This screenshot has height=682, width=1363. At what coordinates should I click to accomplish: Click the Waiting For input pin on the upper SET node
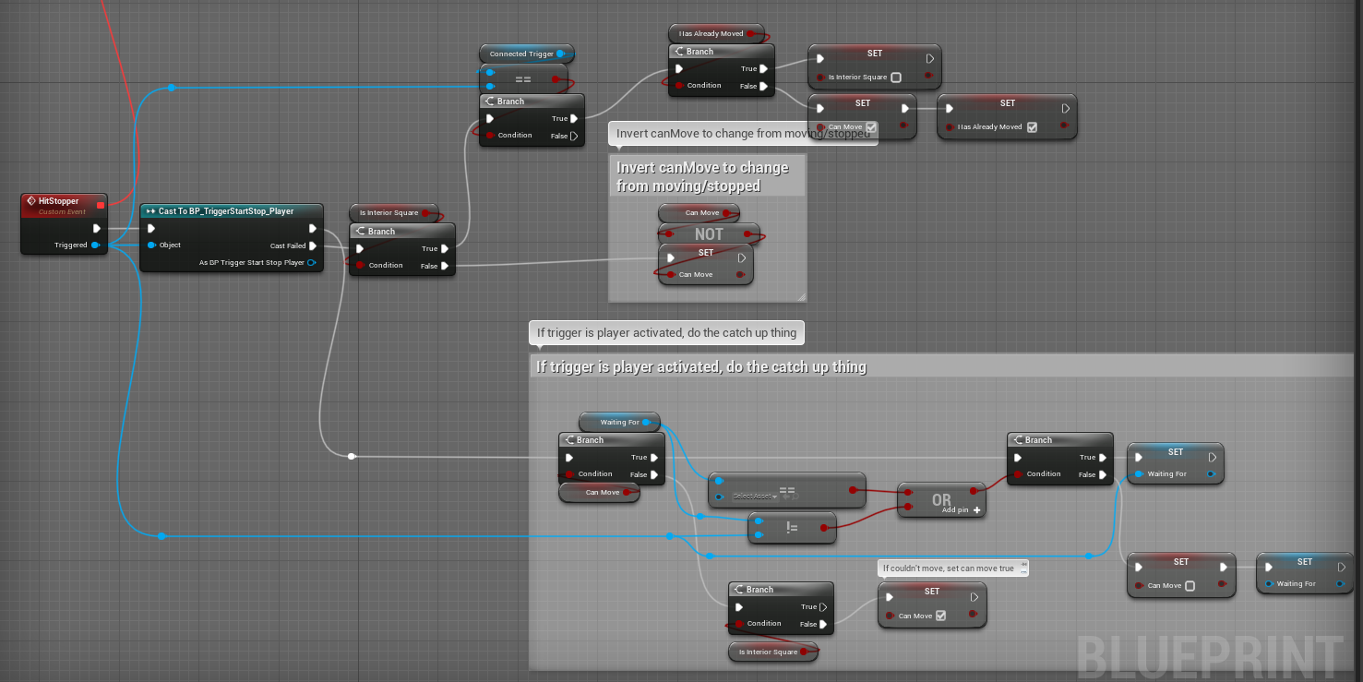(1139, 474)
